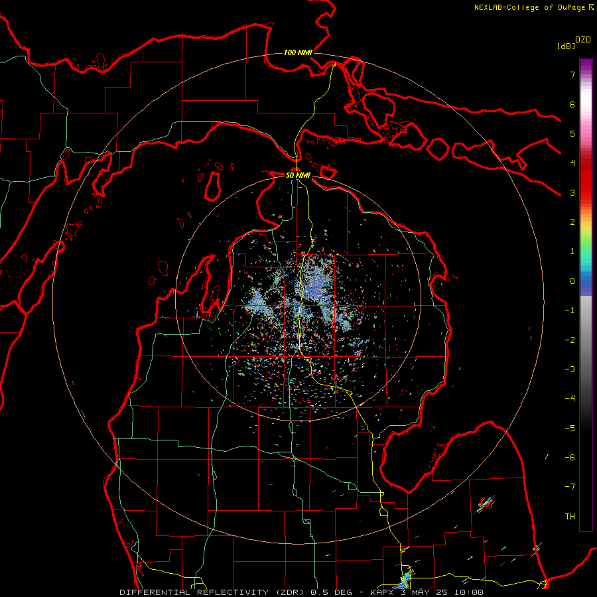Click the -4 value on color scale
This screenshot has width=597, height=597.
[570, 399]
